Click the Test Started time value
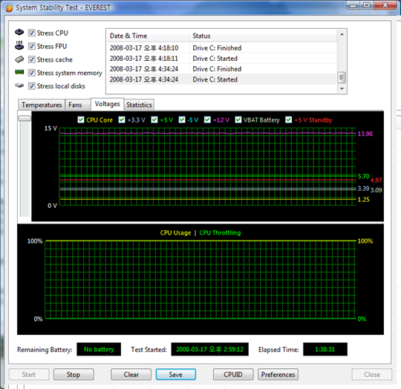 click(x=209, y=349)
